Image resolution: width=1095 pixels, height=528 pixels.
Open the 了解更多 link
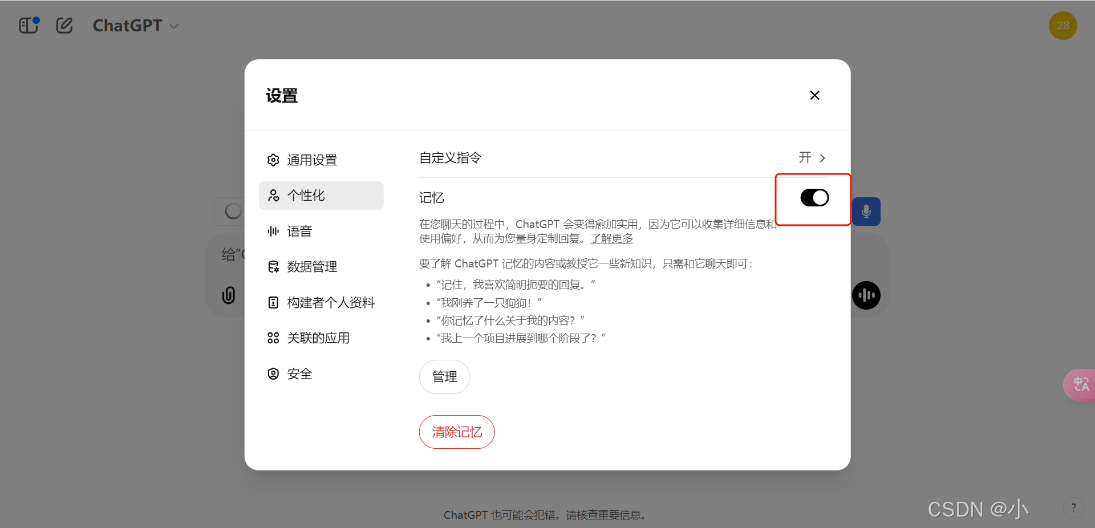611,238
